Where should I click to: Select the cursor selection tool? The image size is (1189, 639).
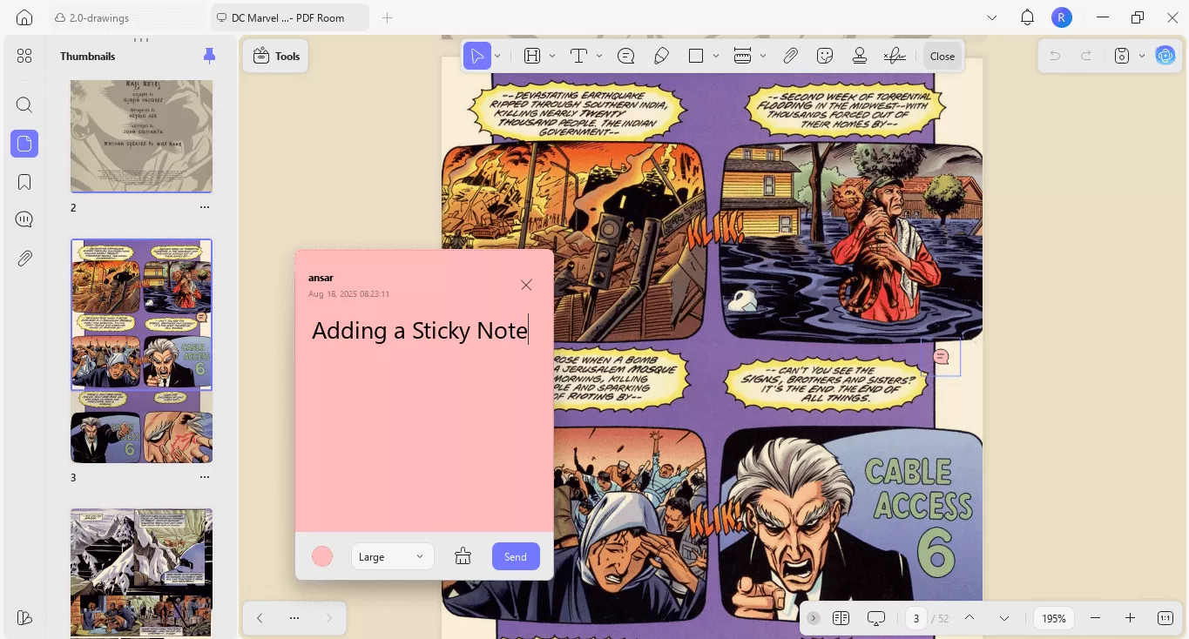tap(477, 56)
